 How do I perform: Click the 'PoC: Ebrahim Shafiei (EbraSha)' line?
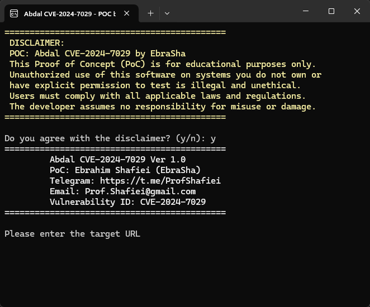click(125, 170)
